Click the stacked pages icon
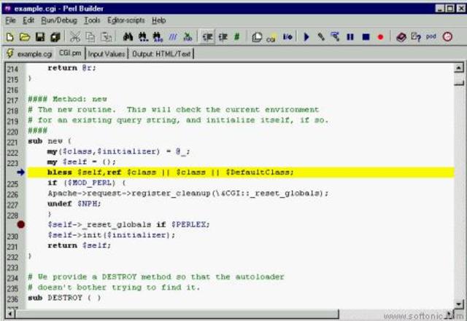Image resolution: width=467 pixels, height=321 pixels. pos(257,37)
